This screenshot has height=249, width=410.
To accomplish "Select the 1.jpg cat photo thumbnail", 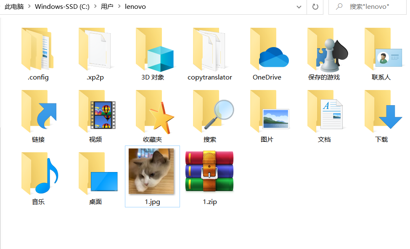I will tap(151, 171).
